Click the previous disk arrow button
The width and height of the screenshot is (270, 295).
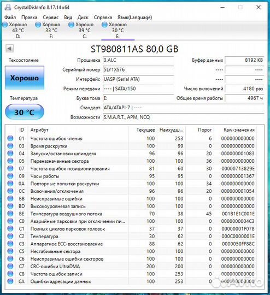point(10,49)
